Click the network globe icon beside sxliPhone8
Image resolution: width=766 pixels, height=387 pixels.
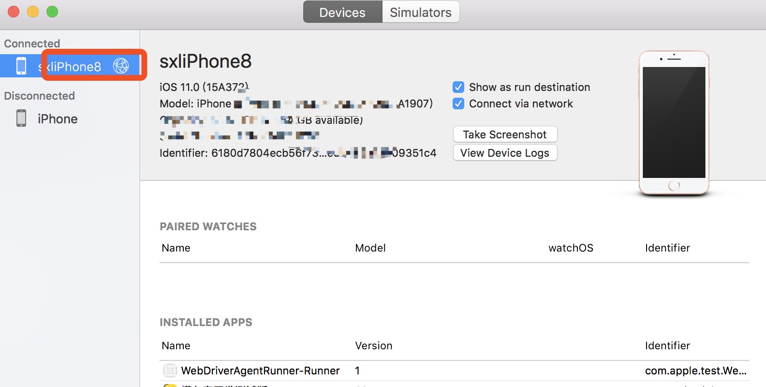[x=121, y=66]
